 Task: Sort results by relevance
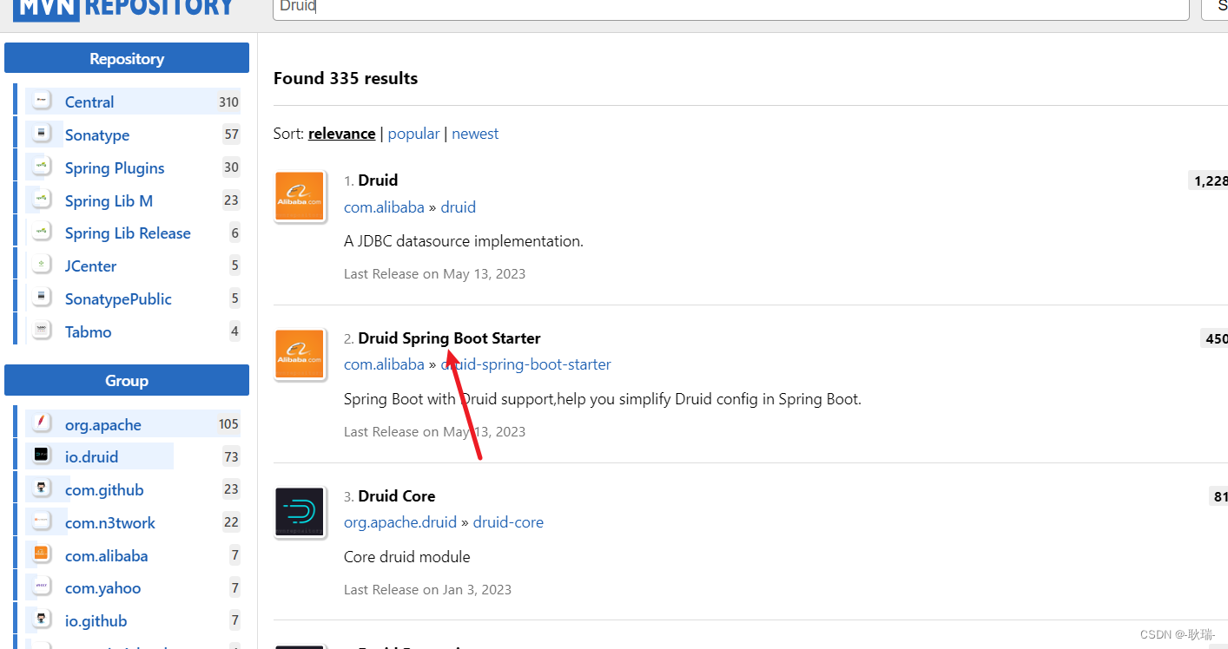click(x=341, y=134)
